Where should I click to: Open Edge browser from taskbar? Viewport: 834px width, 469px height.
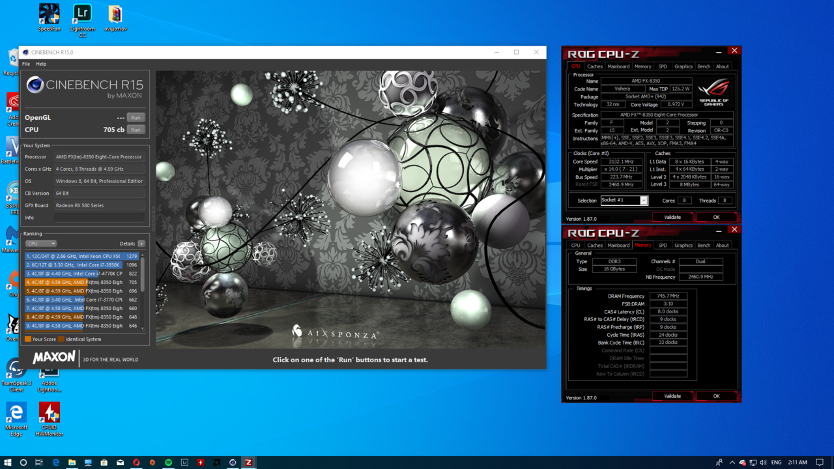(55, 462)
